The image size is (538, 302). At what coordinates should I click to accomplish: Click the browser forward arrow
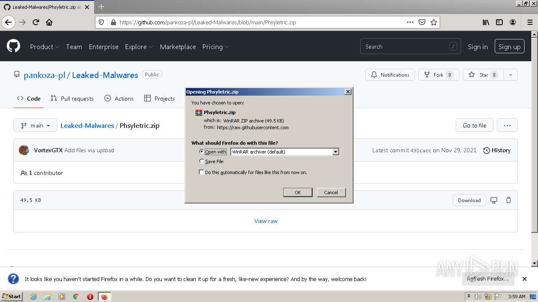22,22
